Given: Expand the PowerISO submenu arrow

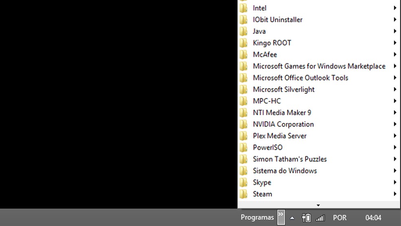Looking at the screenshot, I should click(x=395, y=147).
